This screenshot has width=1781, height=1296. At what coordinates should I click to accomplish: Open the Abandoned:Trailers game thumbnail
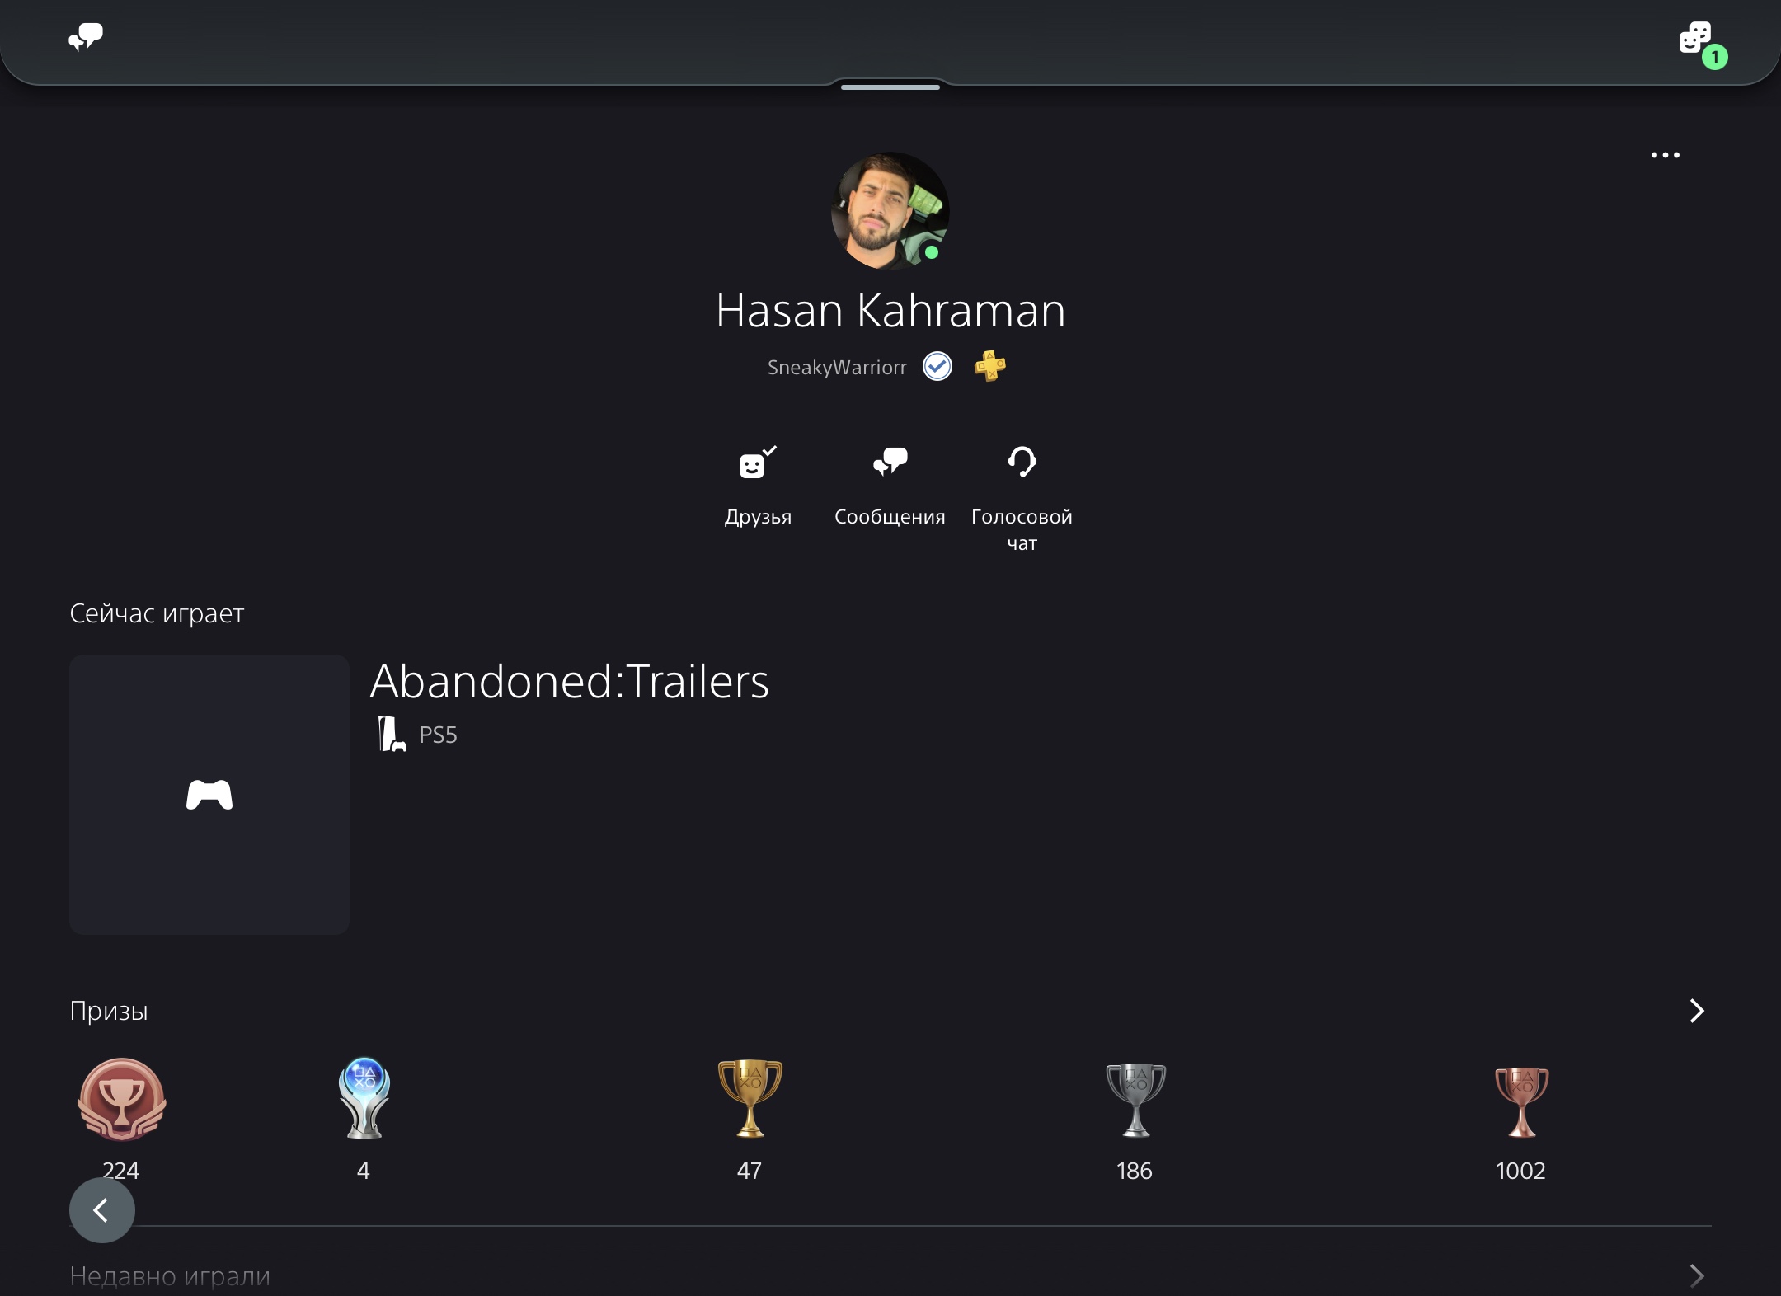click(209, 795)
